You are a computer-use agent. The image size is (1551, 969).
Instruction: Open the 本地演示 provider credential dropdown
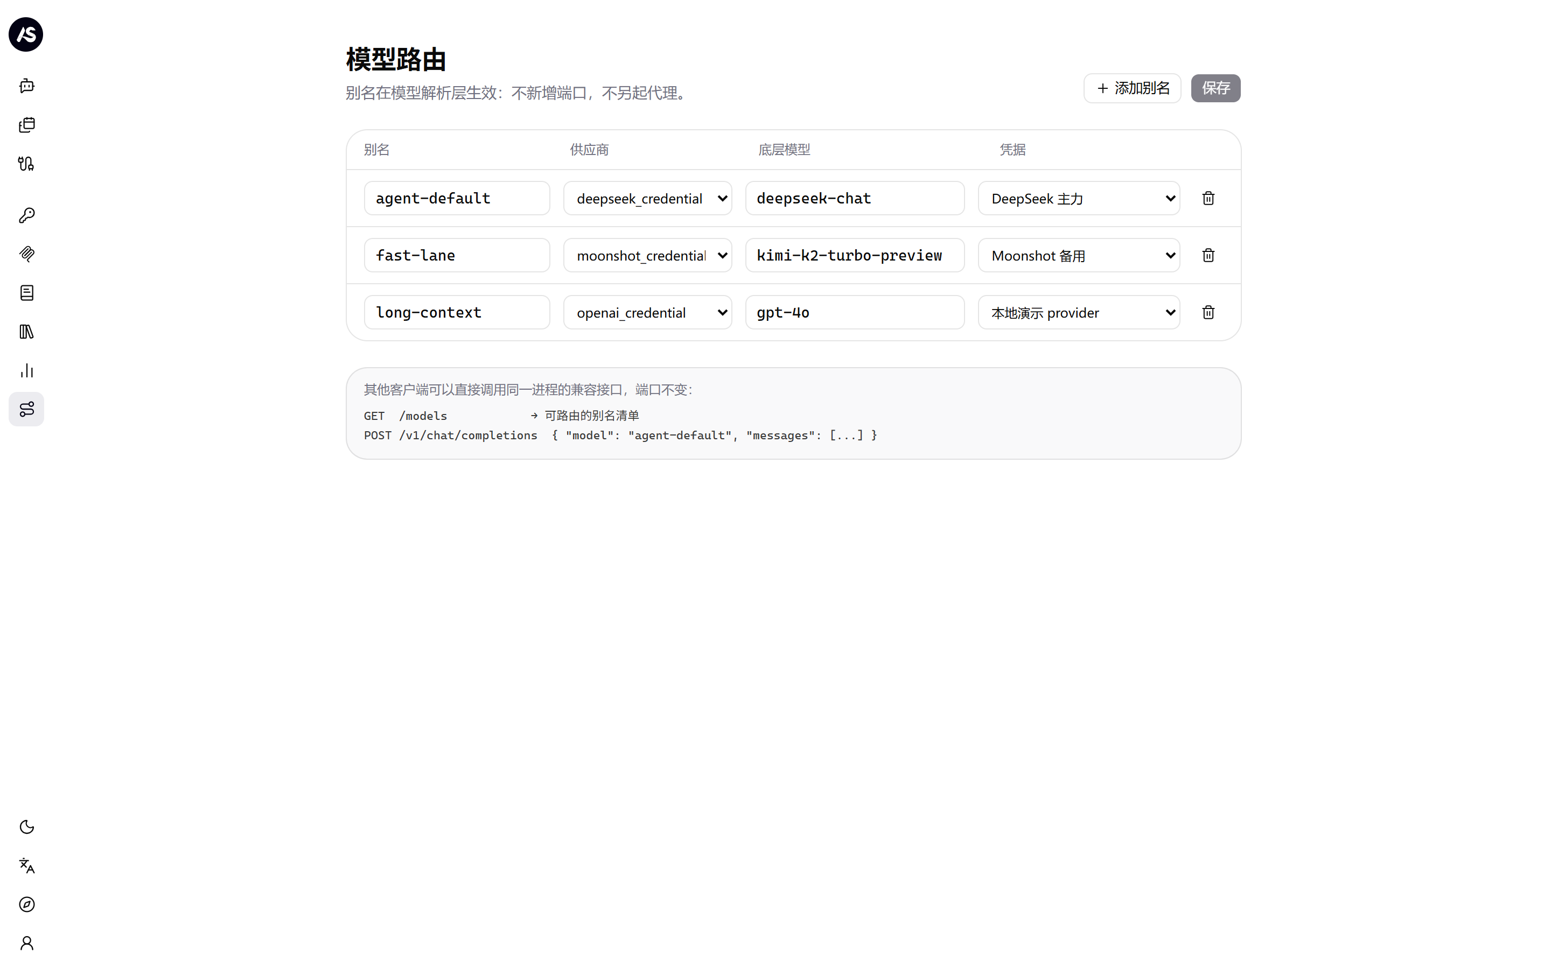coord(1079,312)
